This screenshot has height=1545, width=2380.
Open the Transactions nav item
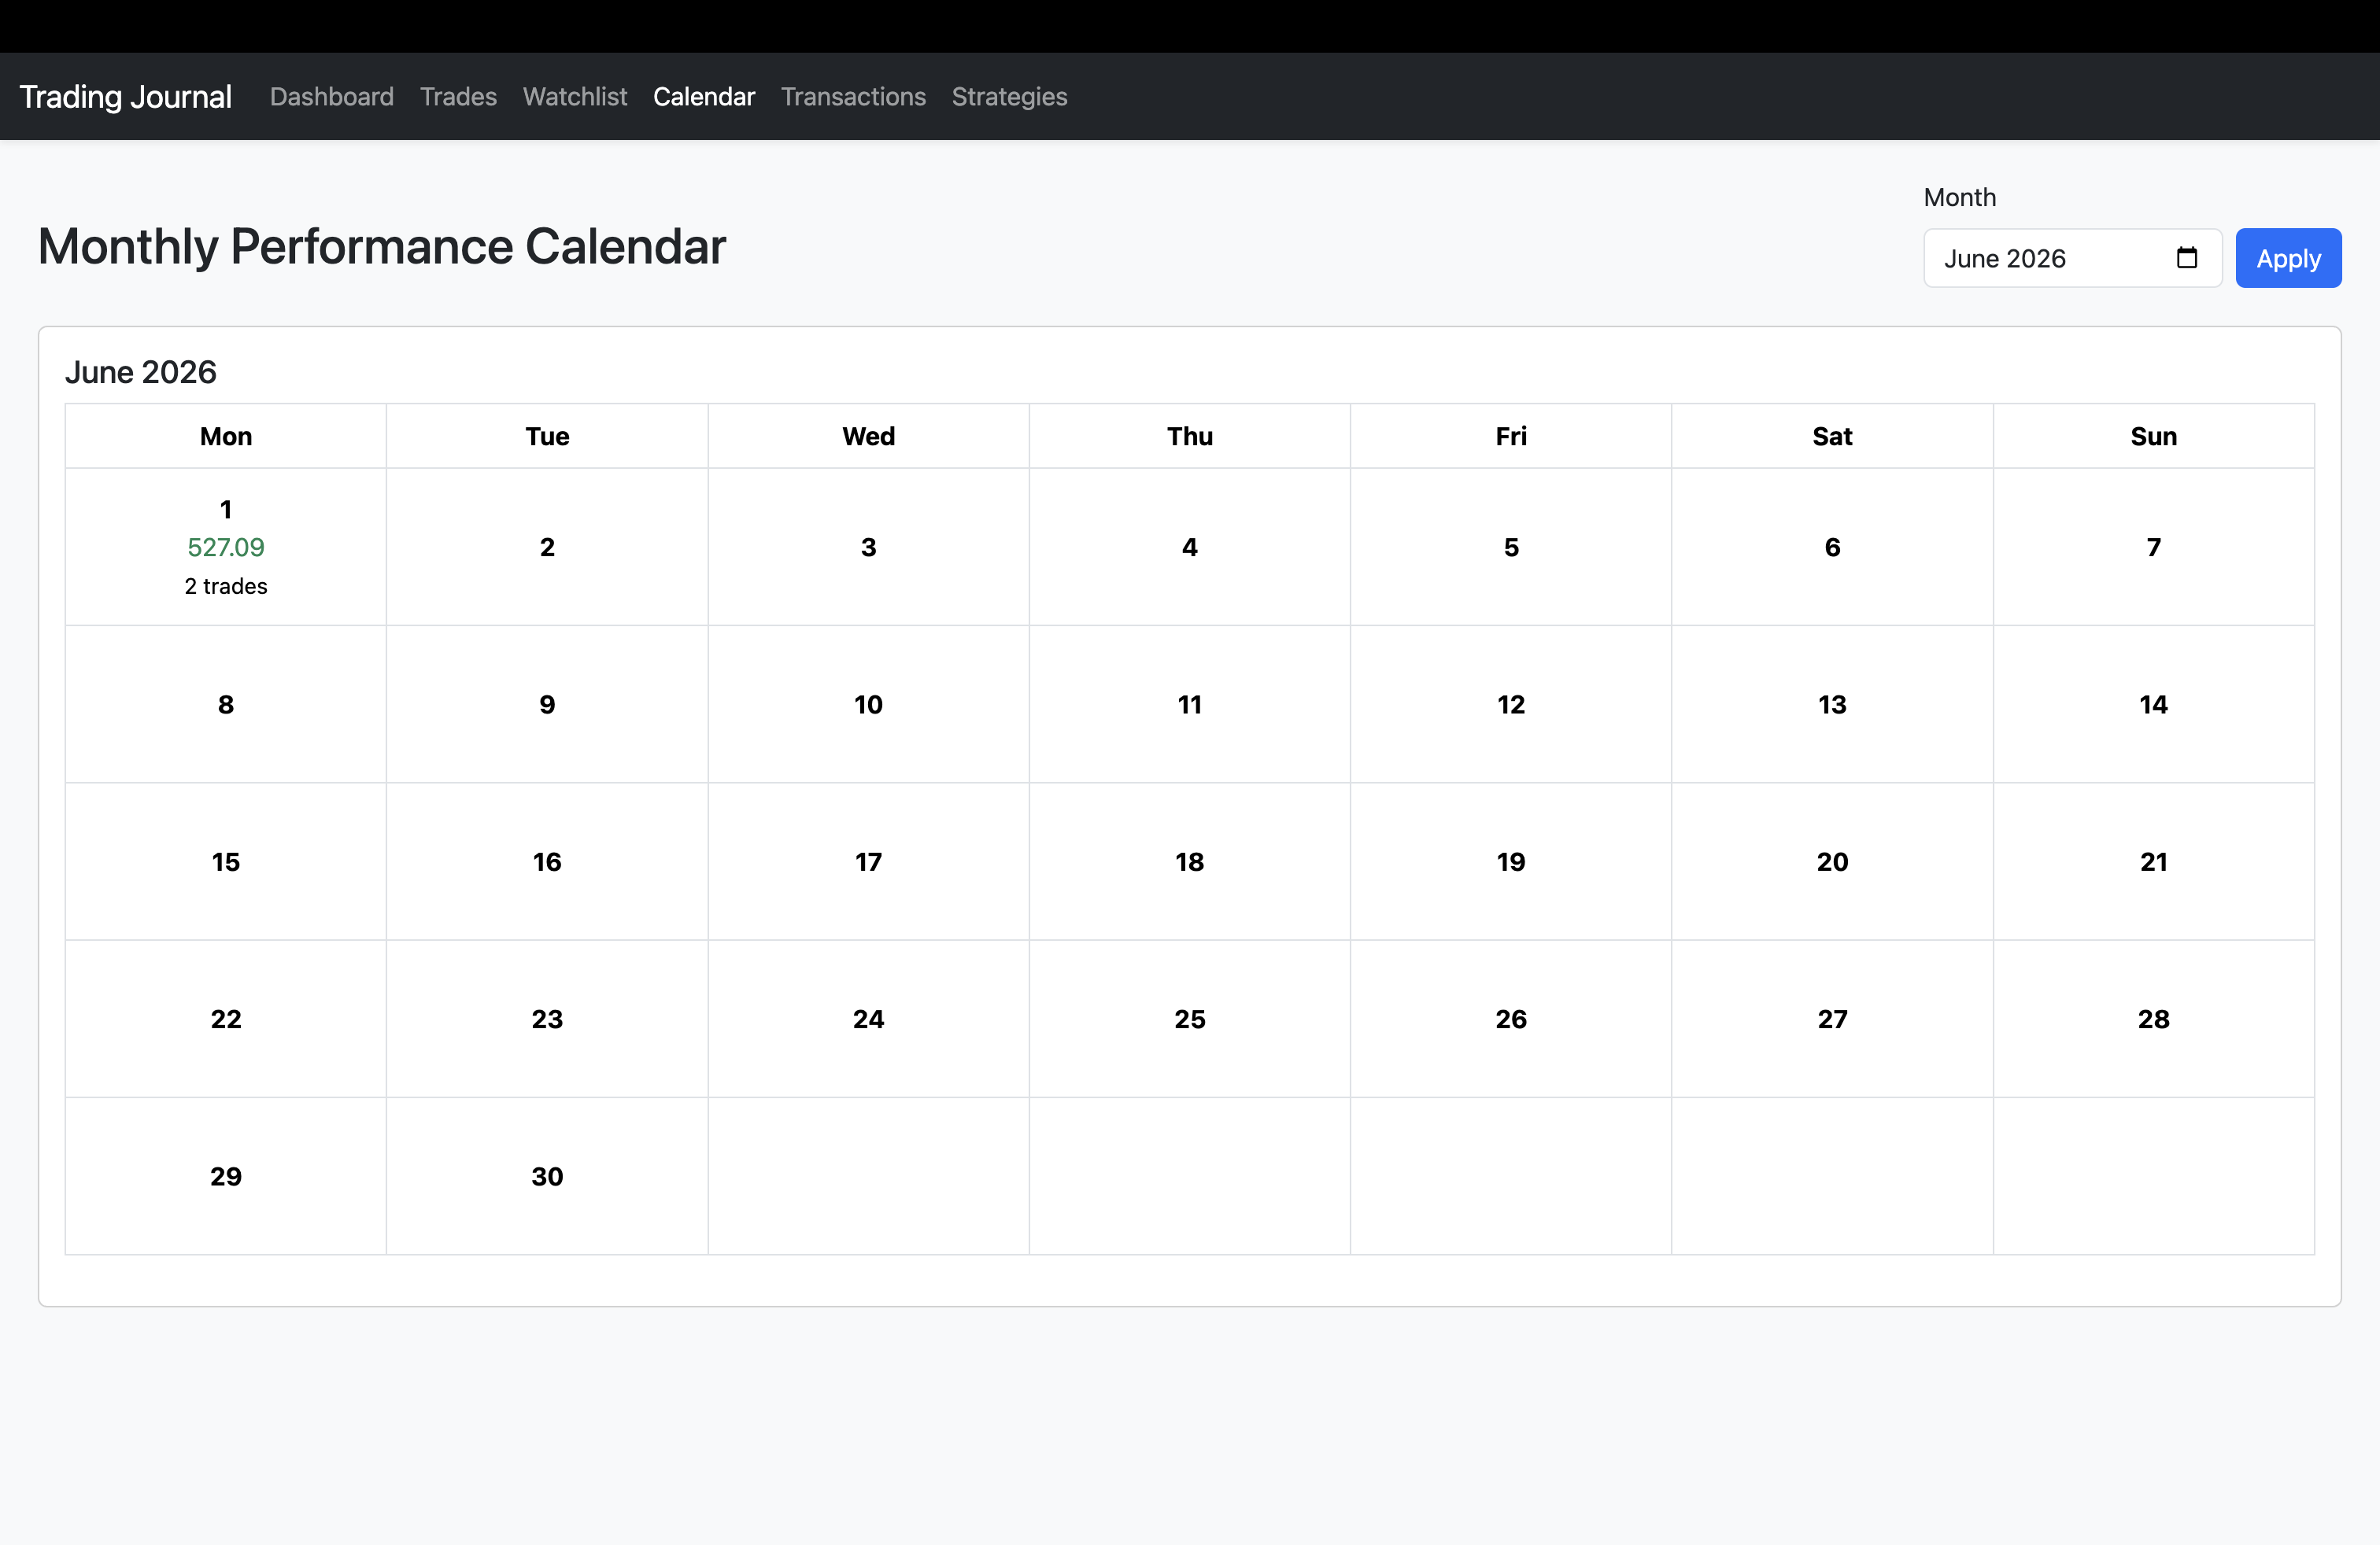coord(853,97)
